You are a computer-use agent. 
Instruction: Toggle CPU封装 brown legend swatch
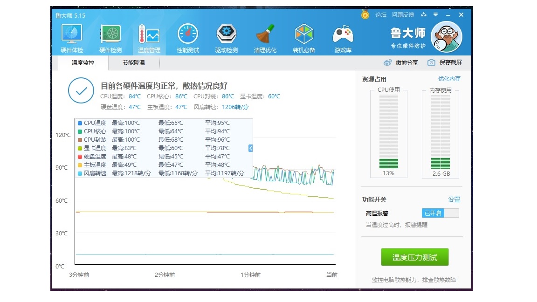coord(80,140)
